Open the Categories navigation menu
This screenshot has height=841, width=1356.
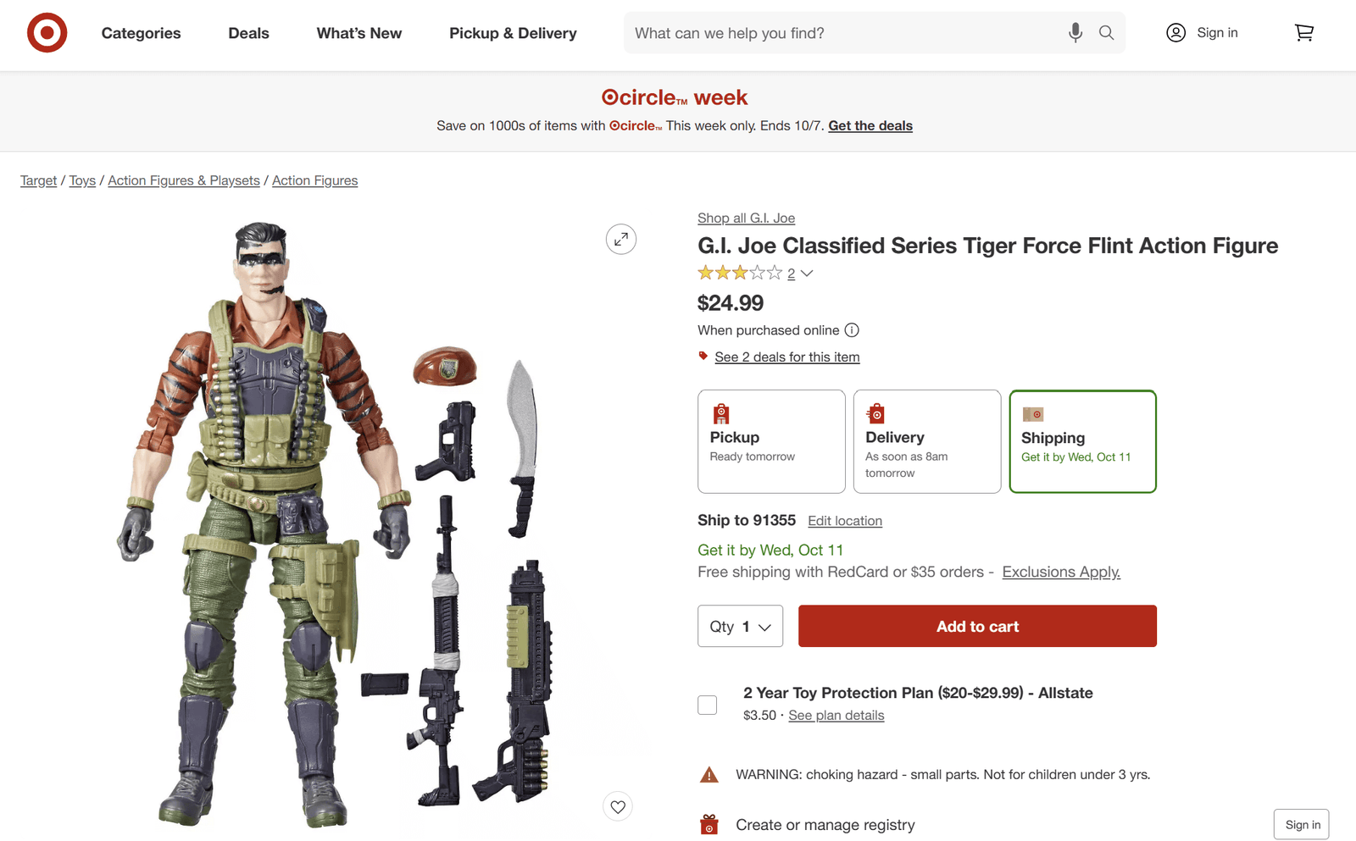pyautogui.click(x=141, y=33)
